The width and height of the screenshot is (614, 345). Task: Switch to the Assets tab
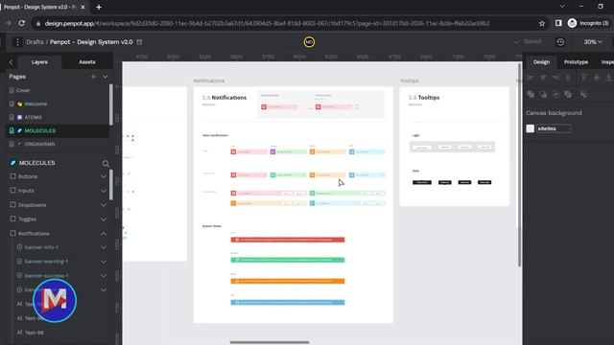[x=87, y=62]
